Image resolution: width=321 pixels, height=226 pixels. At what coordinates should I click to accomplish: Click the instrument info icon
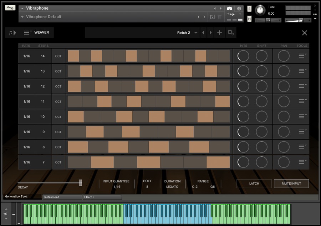(239, 8)
